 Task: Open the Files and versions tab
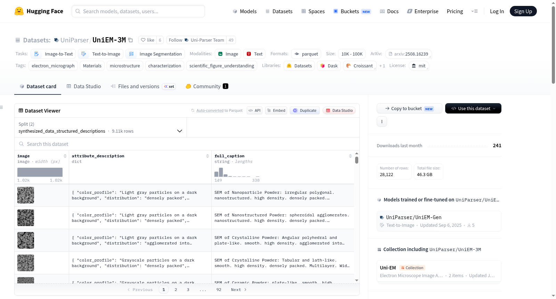pos(143,86)
